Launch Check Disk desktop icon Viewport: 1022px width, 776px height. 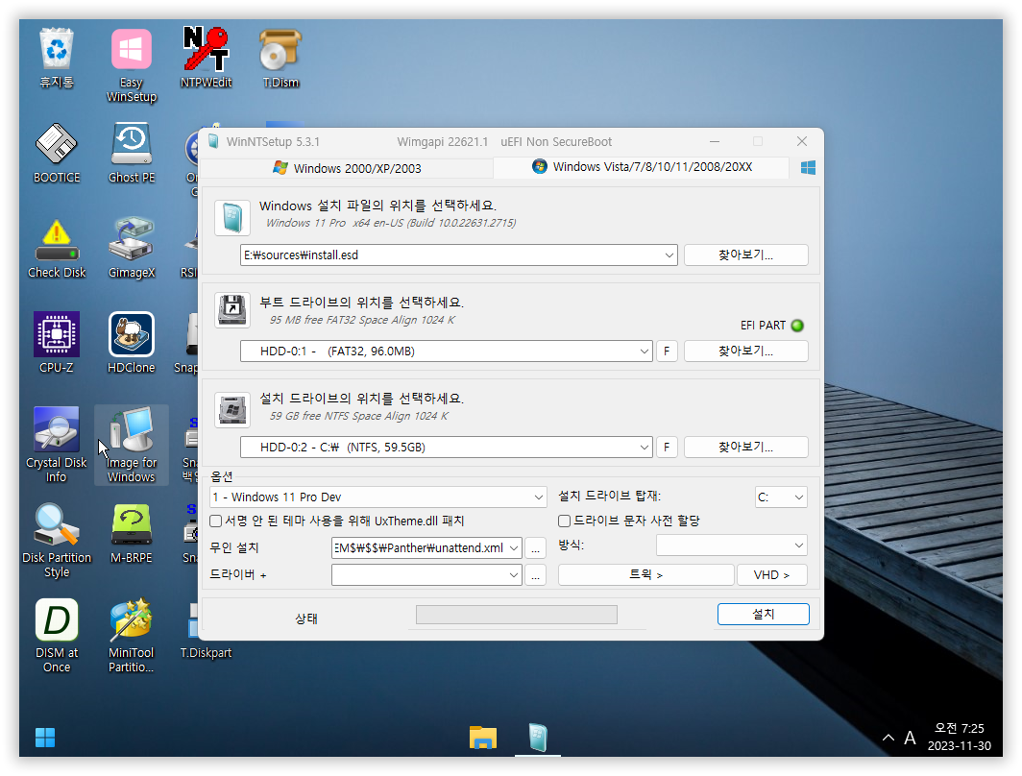click(x=57, y=249)
